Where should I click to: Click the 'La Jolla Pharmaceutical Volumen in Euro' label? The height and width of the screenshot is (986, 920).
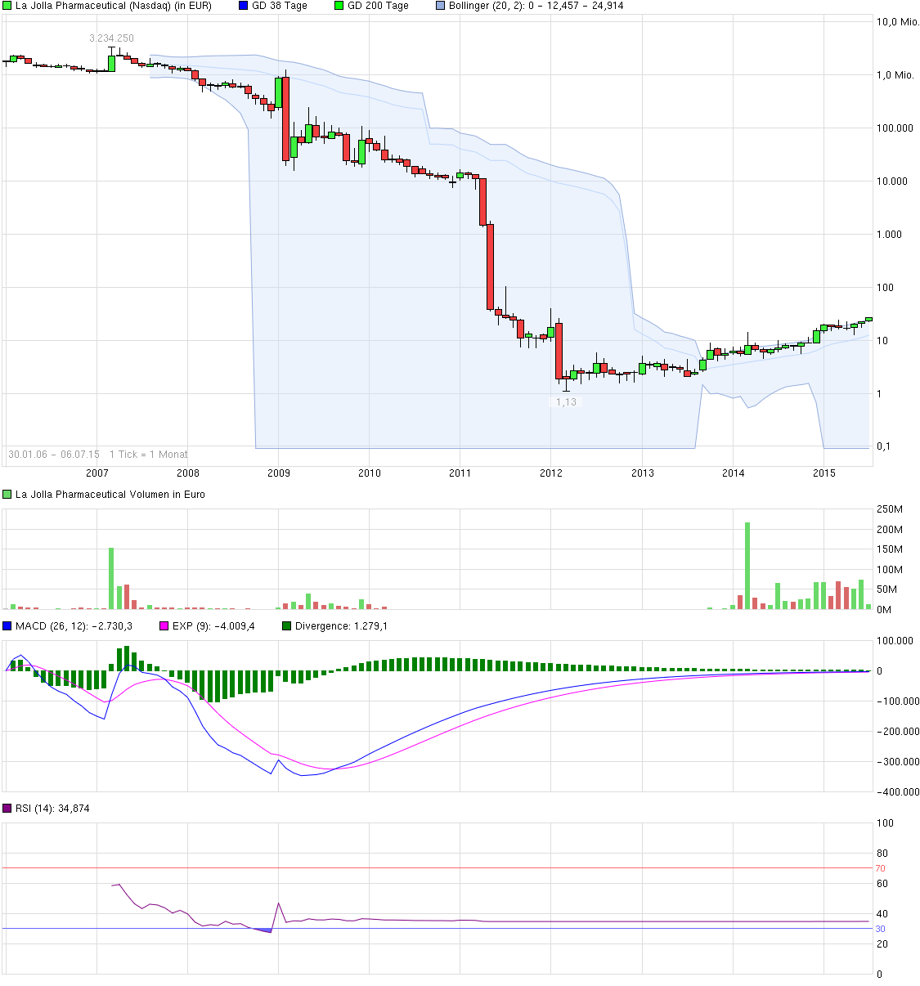(110, 495)
